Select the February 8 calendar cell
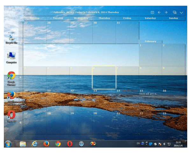 pos(150,78)
